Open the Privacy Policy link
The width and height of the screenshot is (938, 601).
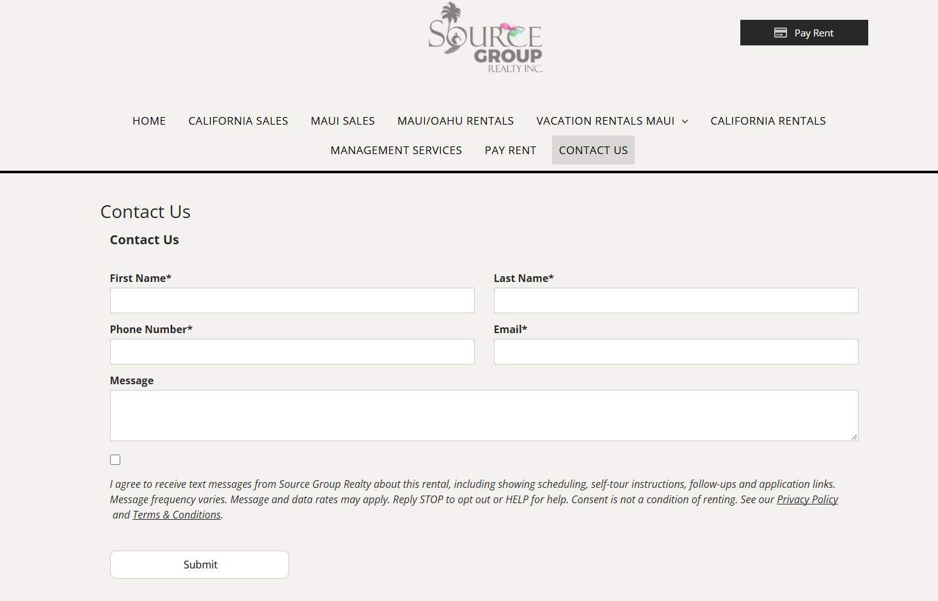pos(807,499)
